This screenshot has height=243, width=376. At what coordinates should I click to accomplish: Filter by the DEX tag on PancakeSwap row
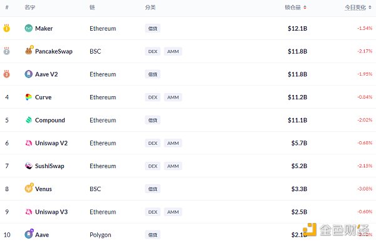tap(153, 51)
